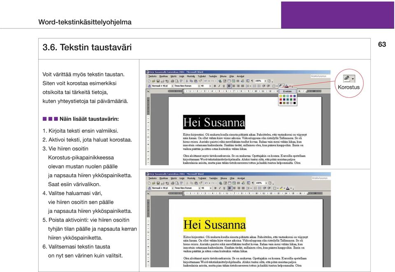395x272 pixels.
Task: Click the Ikkuna menu in lower Word window
Action: point(223,178)
